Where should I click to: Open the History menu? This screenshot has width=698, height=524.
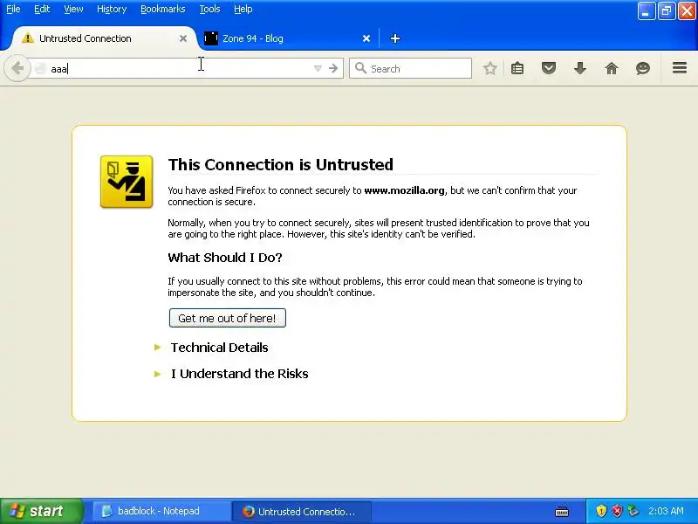click(112, 9)
